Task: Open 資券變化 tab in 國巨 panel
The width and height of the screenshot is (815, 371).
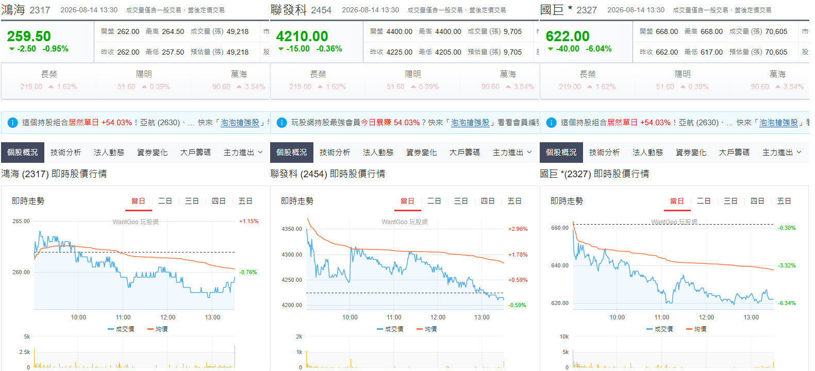Action: [x=691, y=153]
